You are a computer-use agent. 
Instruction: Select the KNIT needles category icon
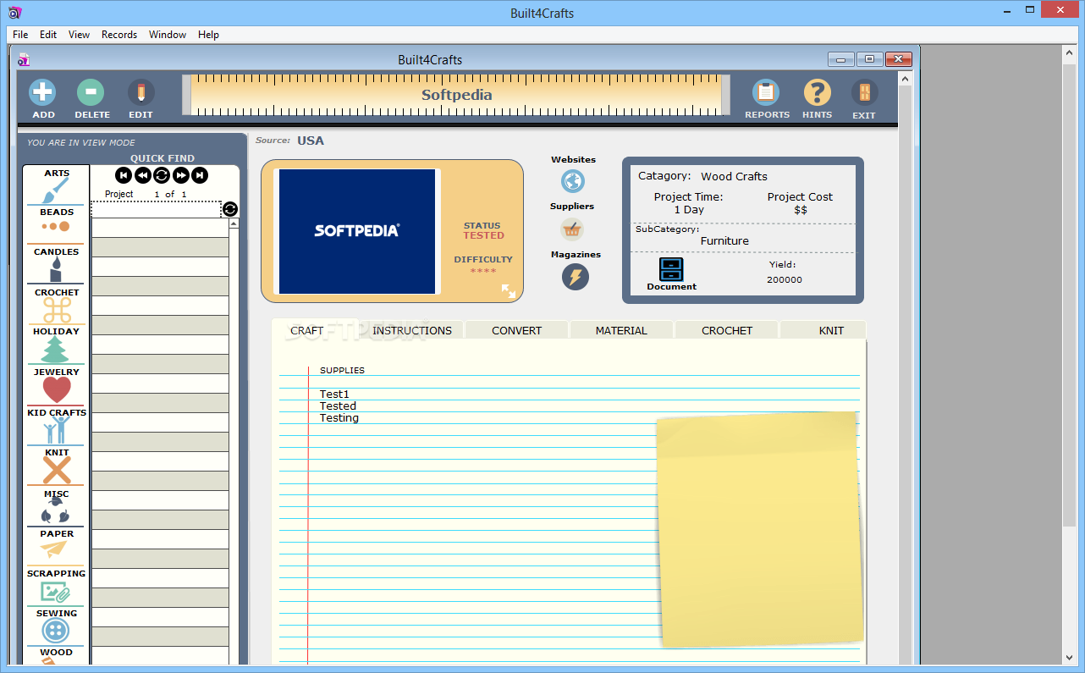pyautogui.click(x=56, y=470)
